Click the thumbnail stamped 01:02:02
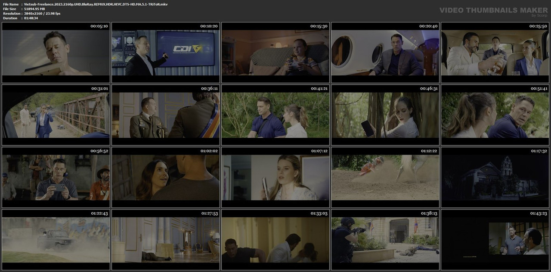 [x=166, y=177]
